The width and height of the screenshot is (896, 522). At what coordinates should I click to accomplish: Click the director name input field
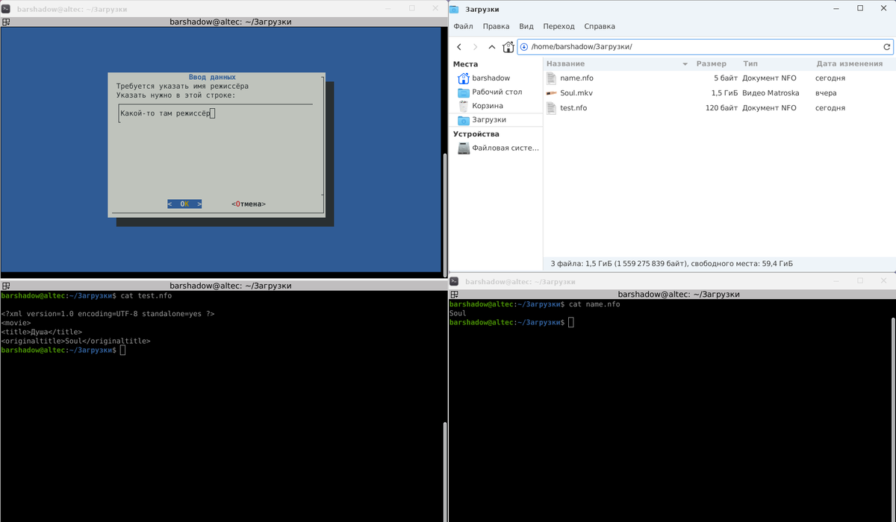tap(214, 113)
